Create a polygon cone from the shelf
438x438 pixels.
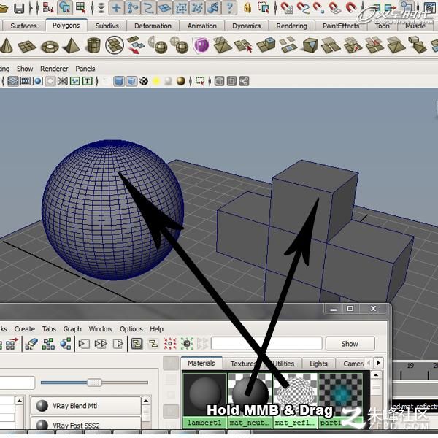[6, 45]
